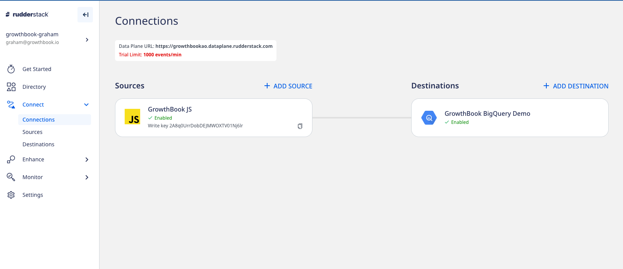Collapse the Connect menu chevron
Viewport: 623px width, 269px height.
[x=86, y=105]
